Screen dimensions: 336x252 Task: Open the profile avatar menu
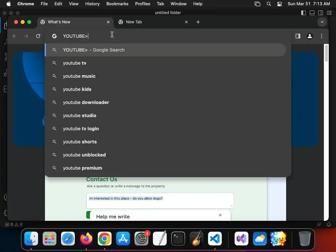[x=310, y=36]
